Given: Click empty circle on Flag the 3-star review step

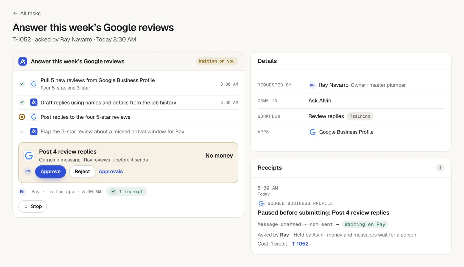Looking at the screenshot, I should click(x=22, y=131).
